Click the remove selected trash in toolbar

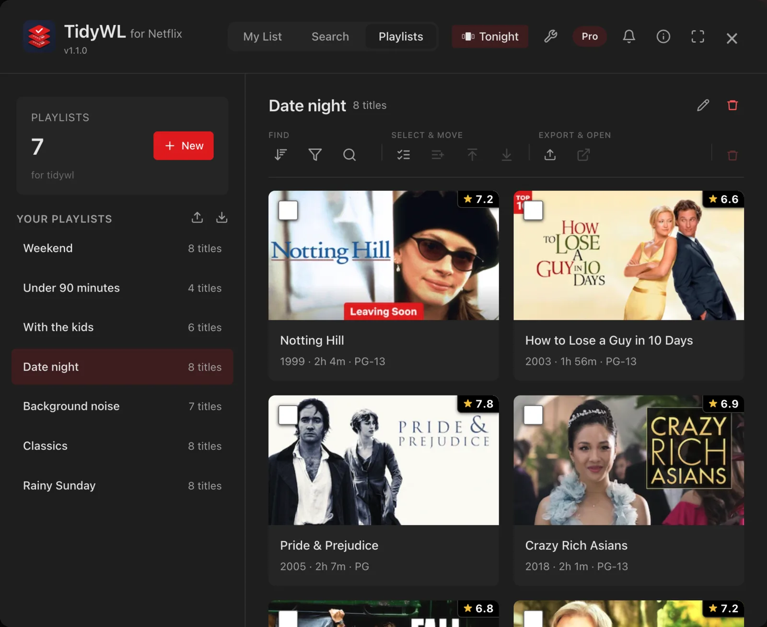(732, 155)
